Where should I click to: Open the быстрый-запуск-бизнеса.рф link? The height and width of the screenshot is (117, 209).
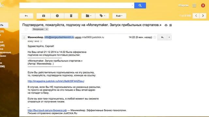coord(47,110)
